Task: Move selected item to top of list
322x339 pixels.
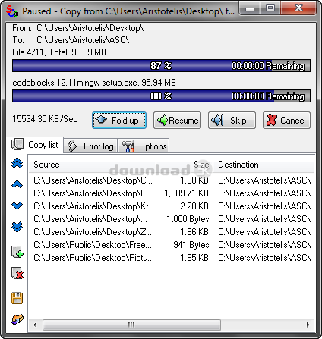Action: click(17, 163)
